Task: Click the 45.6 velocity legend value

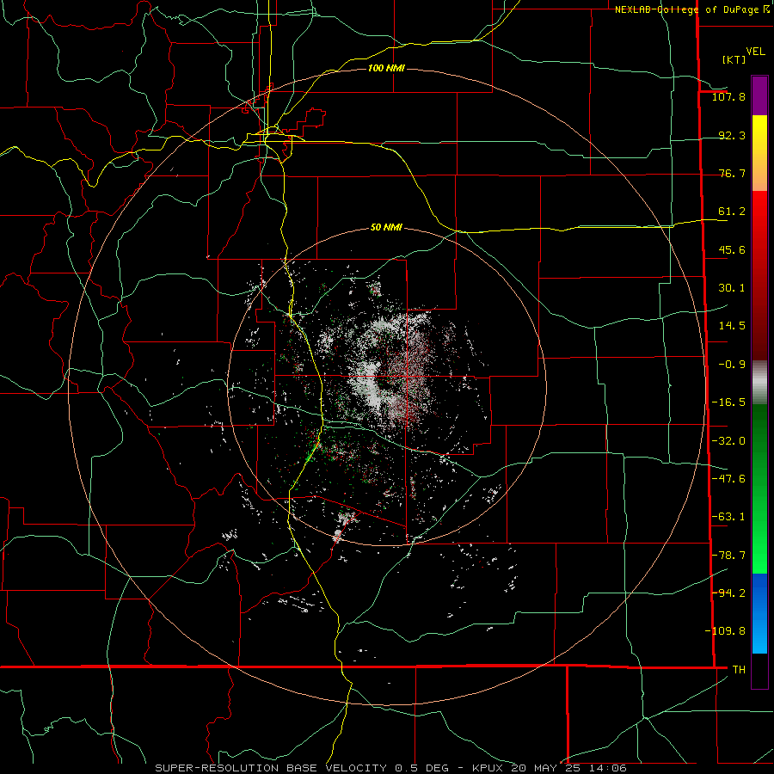Action: click(732, 249)
